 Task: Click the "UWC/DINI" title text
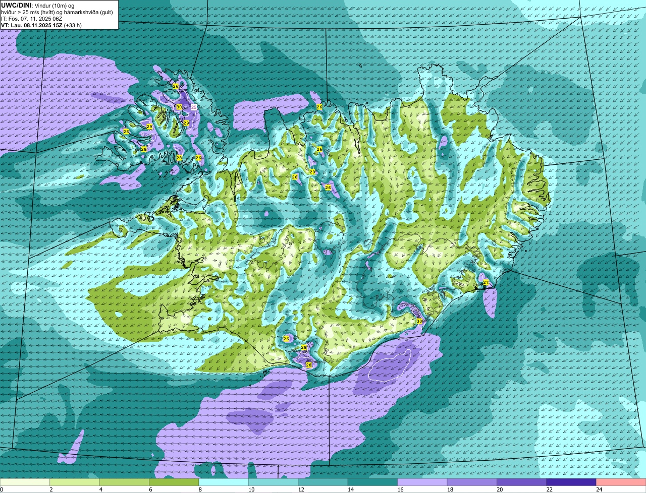coord(16,5)
